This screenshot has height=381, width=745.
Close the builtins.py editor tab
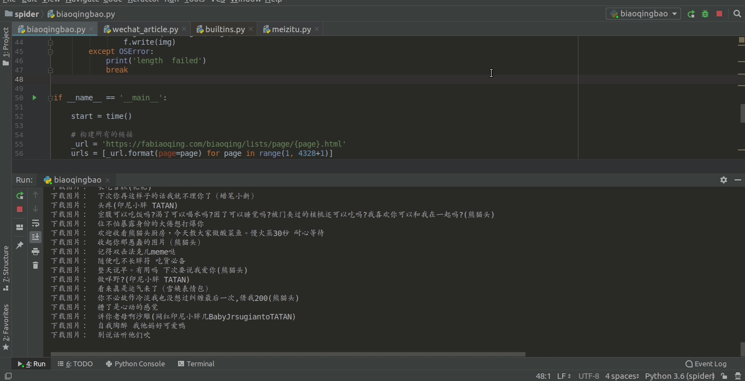point(251,29)
